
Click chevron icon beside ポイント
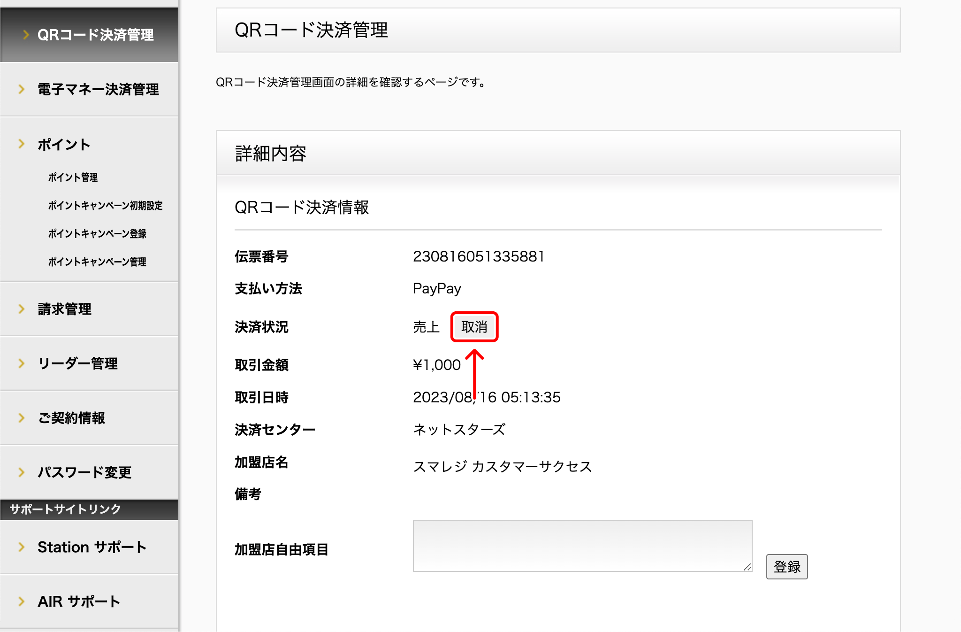pos(22,144)
